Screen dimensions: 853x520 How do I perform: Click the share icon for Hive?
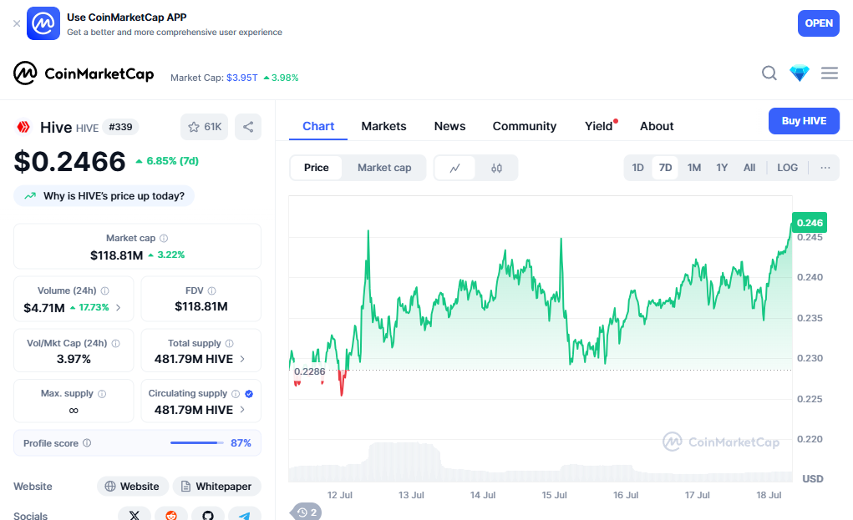point(248,127)
